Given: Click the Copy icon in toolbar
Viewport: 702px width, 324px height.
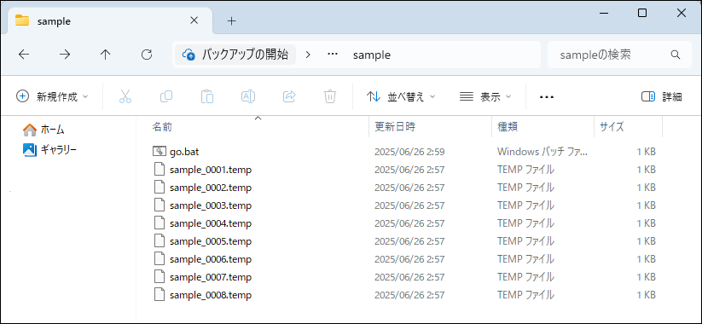Looking at the screenshot, I should pyautogui.click(x=166, y=95).
